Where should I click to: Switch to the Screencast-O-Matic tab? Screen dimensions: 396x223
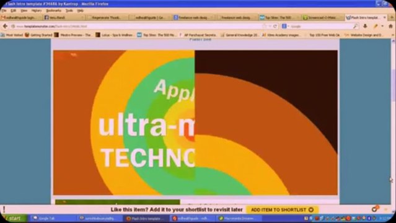pyautogui.click(x=322, y=17)
